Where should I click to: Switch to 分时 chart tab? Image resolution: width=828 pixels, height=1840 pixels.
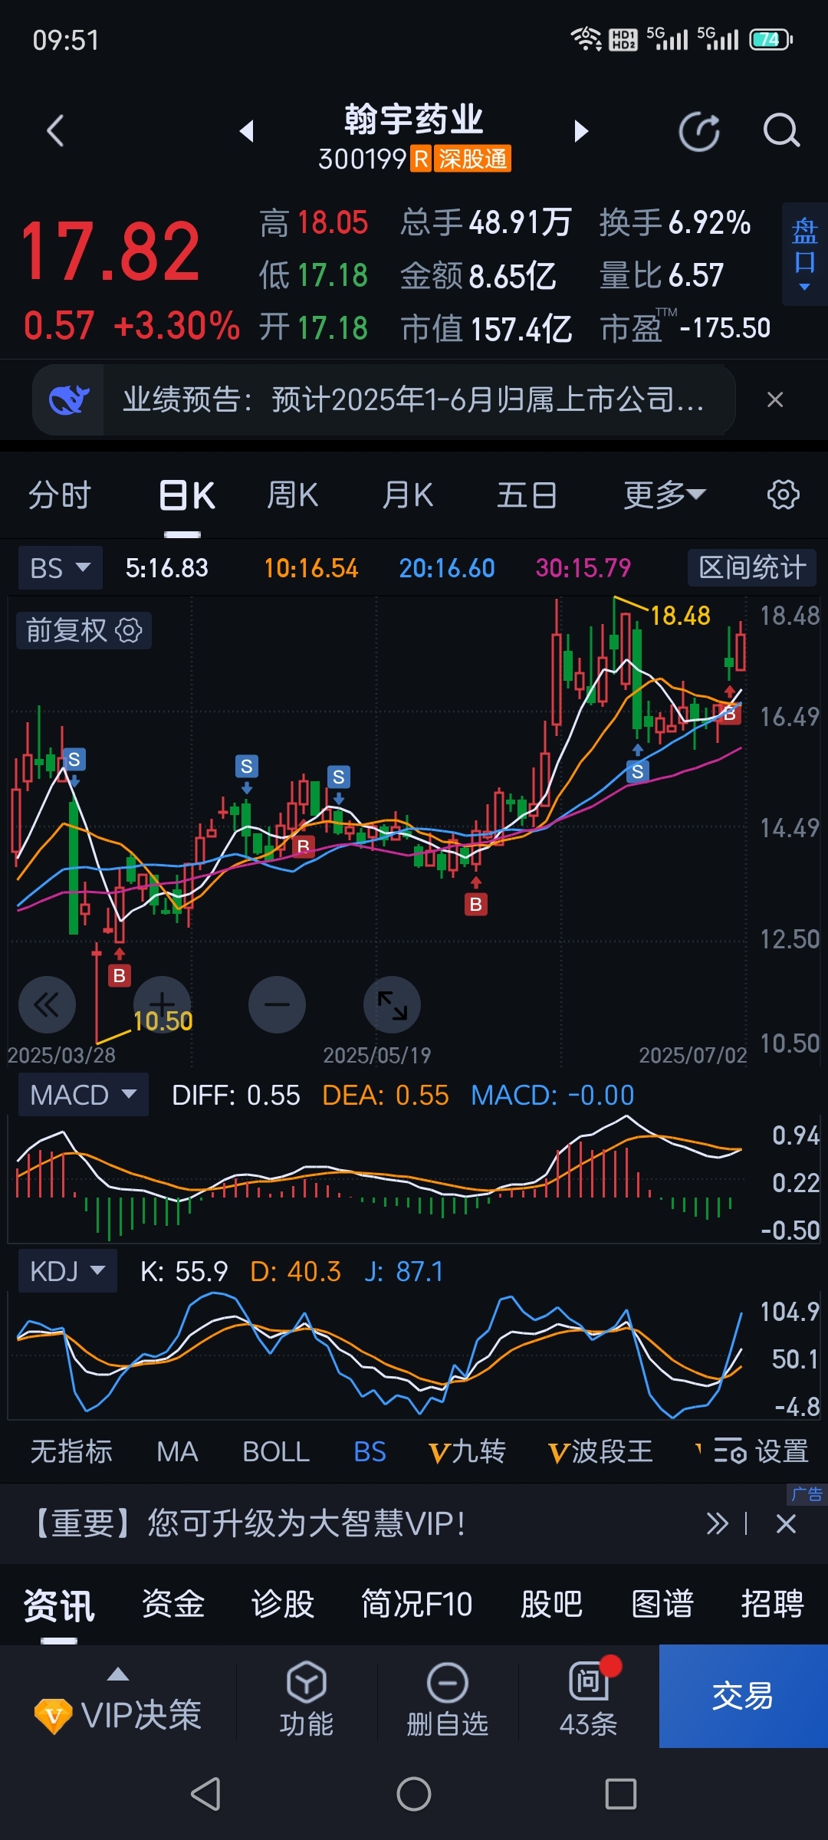[60, 495]
